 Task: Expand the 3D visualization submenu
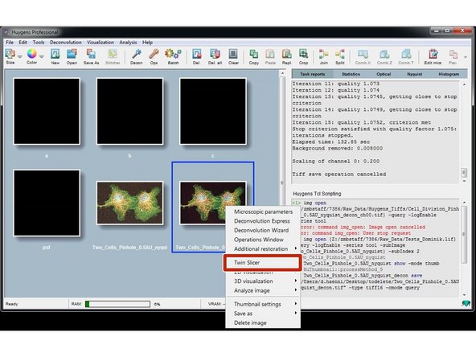pos(295,281)
